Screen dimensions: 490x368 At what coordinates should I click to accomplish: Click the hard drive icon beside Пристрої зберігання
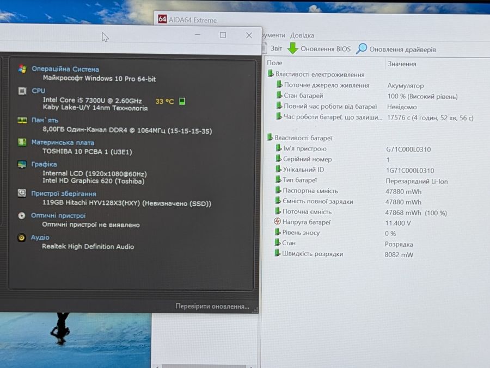[x=22, y=193]
